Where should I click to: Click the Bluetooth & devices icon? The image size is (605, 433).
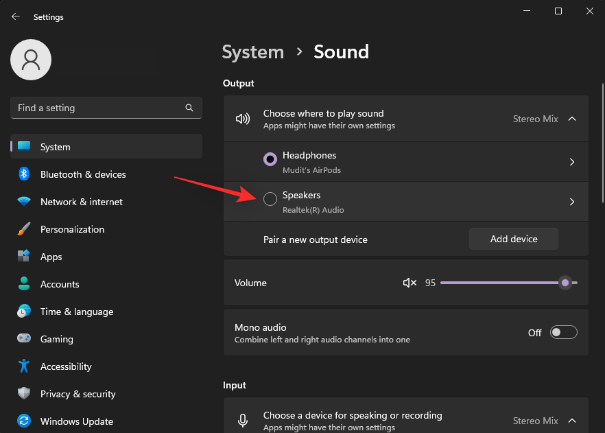click(24, 174)
